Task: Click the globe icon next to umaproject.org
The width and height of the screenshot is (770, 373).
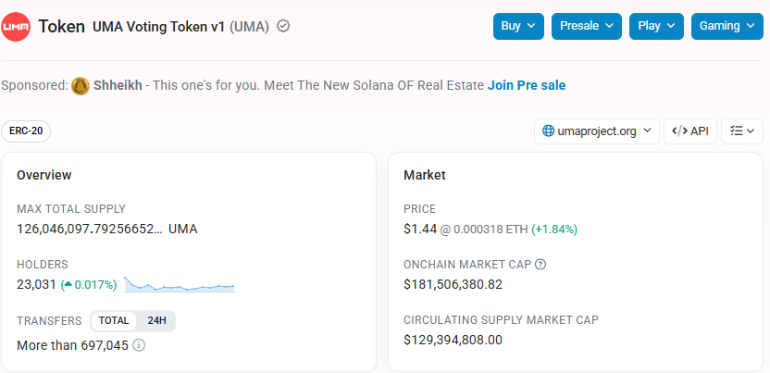Action: pyautogui.click(x=548, y=131)
